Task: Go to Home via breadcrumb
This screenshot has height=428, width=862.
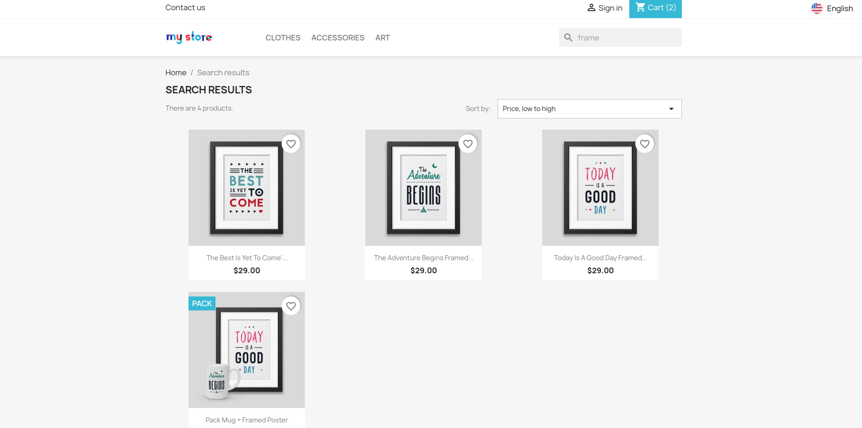Action: coord(175,72)
